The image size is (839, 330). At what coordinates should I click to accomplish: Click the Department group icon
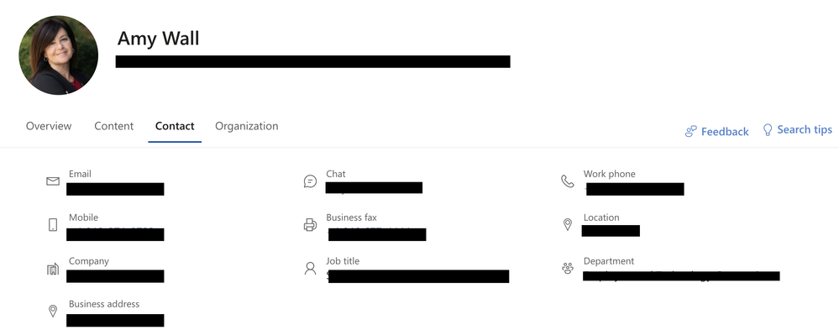click(568, 269)
